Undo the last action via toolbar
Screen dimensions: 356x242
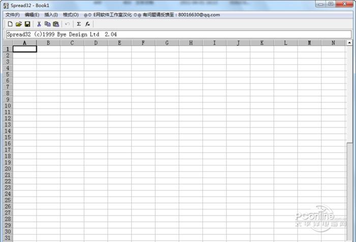pyautogui.click(x=67, y=24)
